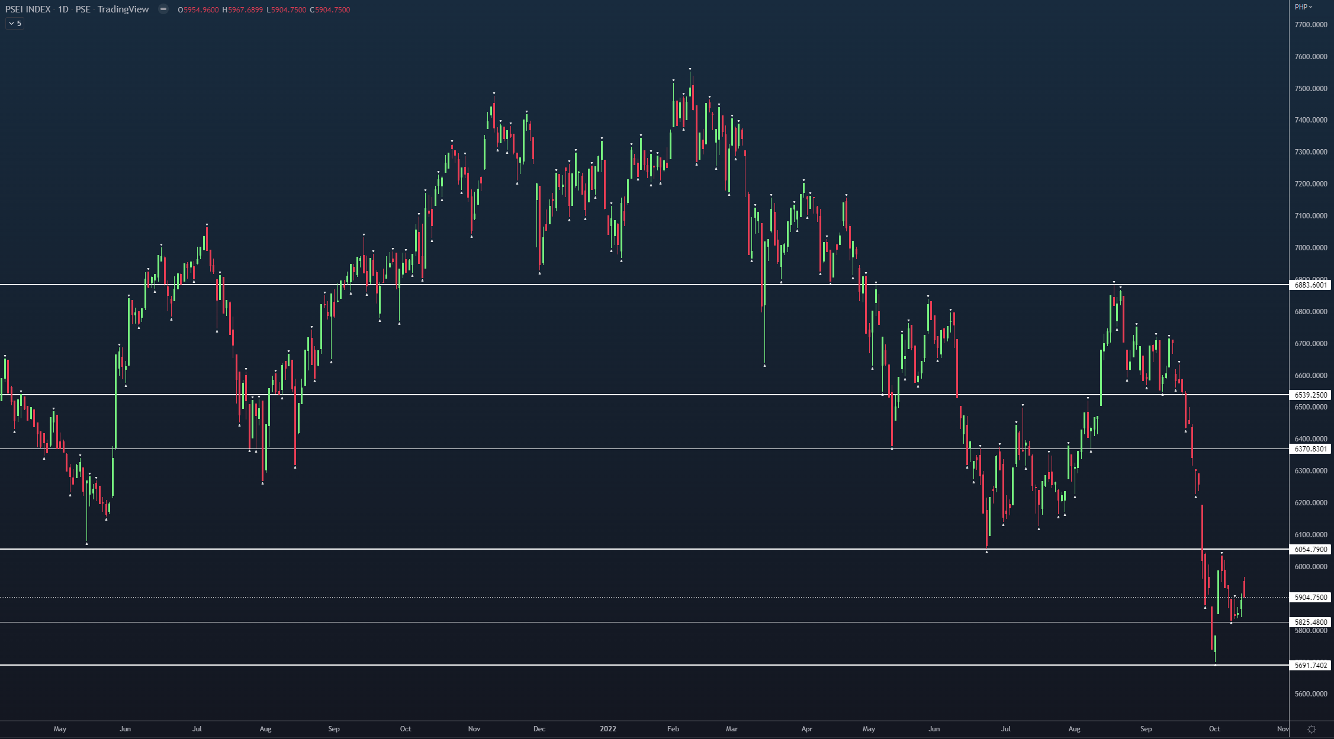Click the open value O5954.9600 in legend
This screenshot has height=739, width=1334.
point(198,10)
